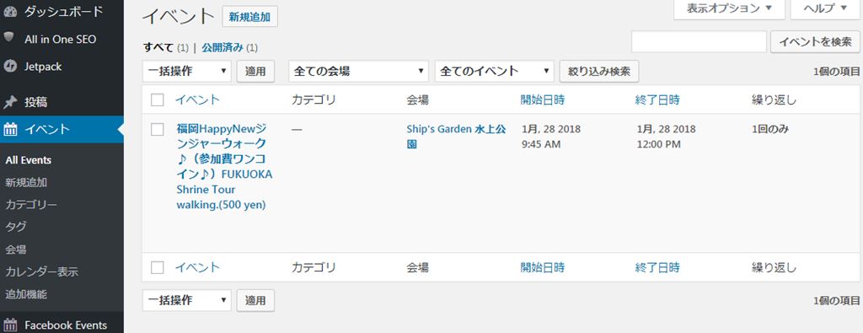This screenshot has height=333, width=863.
Task: Click the 絞り込み検索 filter button
Action: pos(599,71)
